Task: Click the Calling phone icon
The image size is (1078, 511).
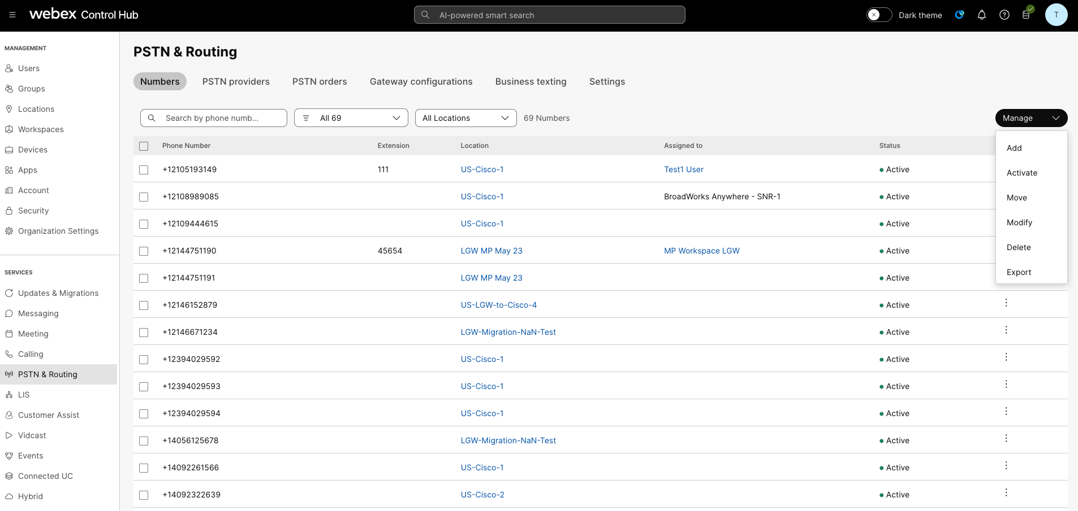Action: pyautogui.click(x=9, y=354)
